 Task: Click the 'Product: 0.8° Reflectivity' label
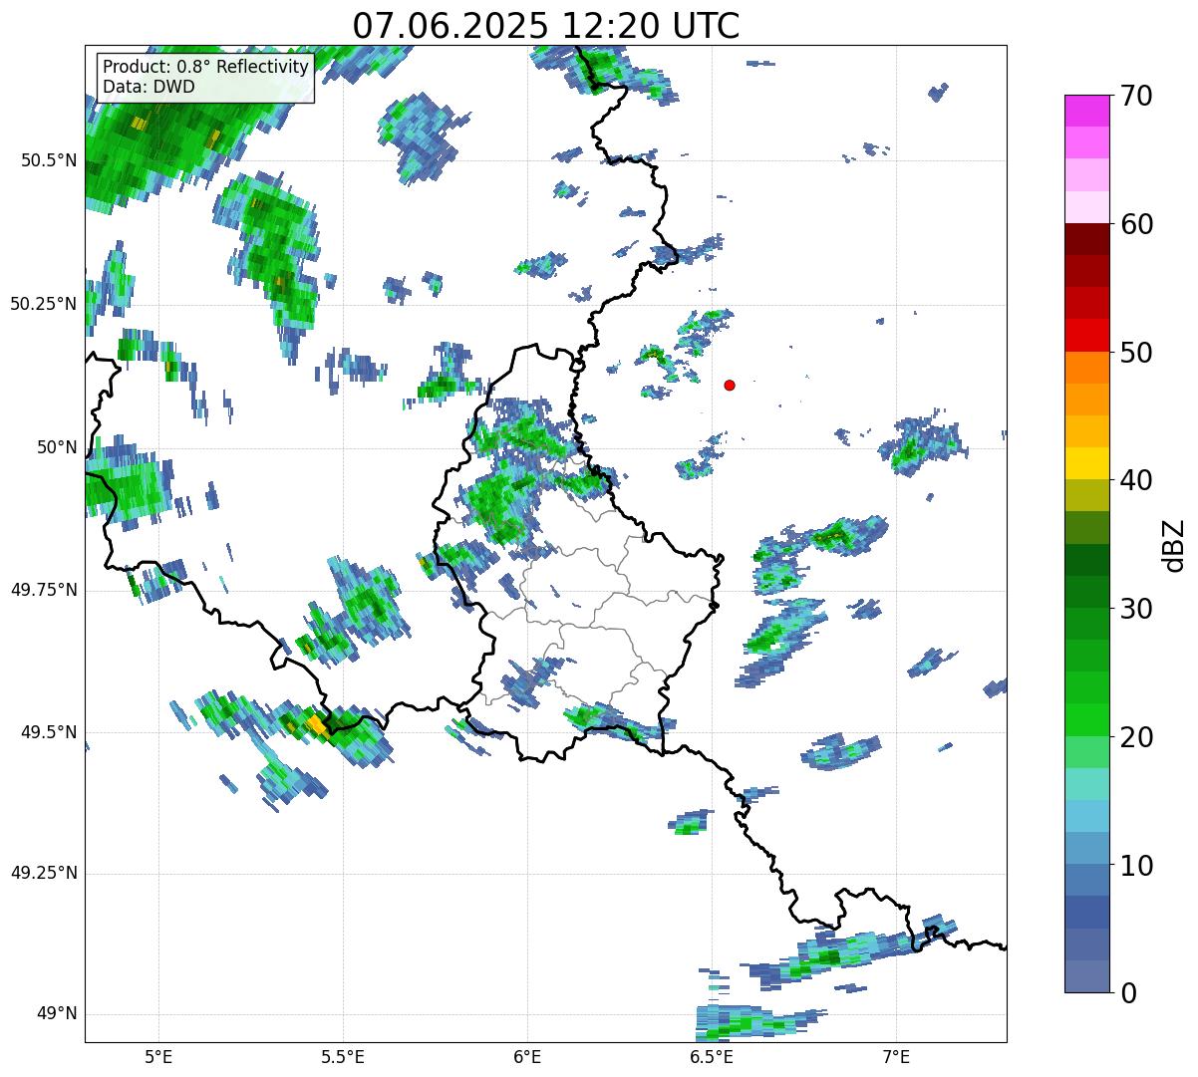pos(206,67)
